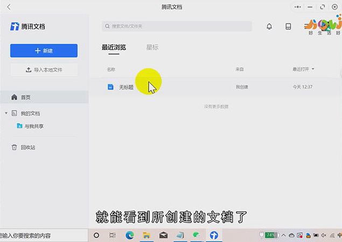Viewport: 342px width, 242px height.
Task: Click the blue document icon of 无标题
Action: tap(110, 87)
